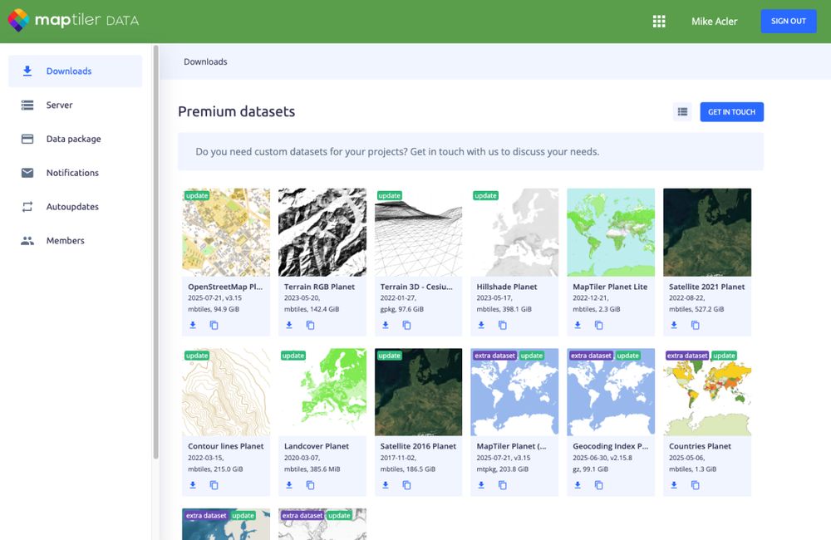The width and height of the screenshot is (831, 540).
Task: Download MapTiler Planet Lite dataset
Action: (x=578, y=325)
